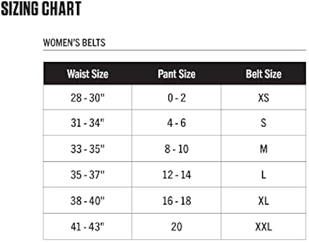Select the XS belt size cell
This screenshot has width=309, height=242.
263,98
